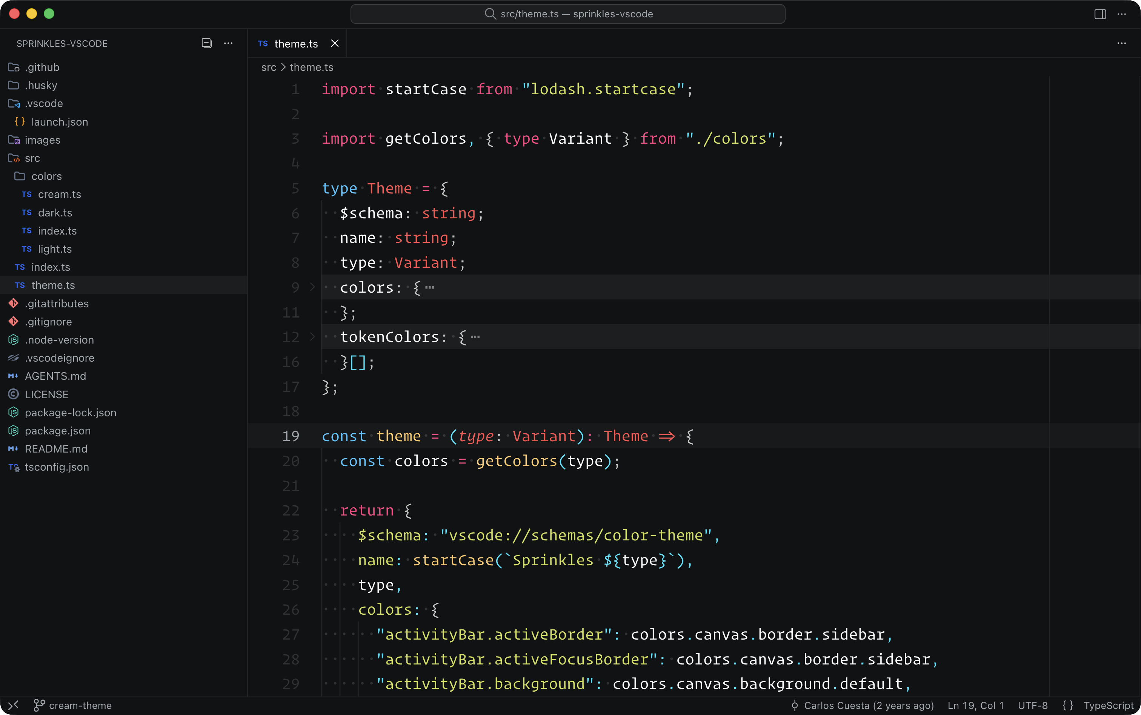Click the git branch icon beside cream-theme

click(x=40, y=705)
